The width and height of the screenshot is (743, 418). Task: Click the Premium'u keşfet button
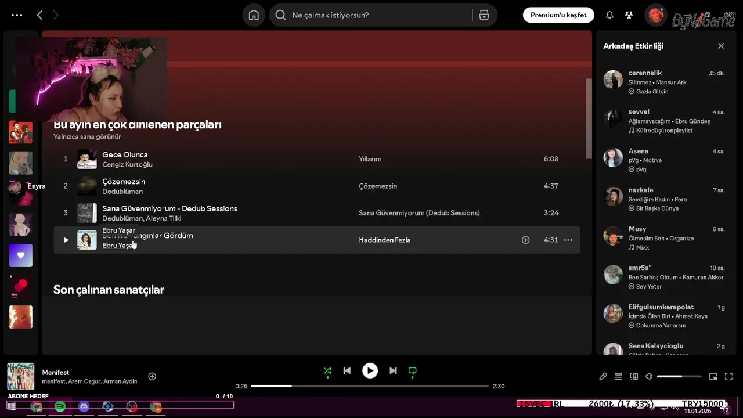coord(558,15)
